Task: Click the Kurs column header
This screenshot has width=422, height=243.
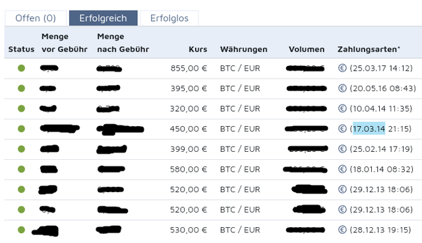Action: (x=198, y=50)
